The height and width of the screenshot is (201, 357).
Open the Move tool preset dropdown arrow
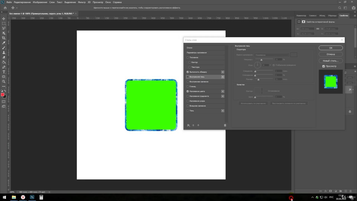[x=17, y=8]
